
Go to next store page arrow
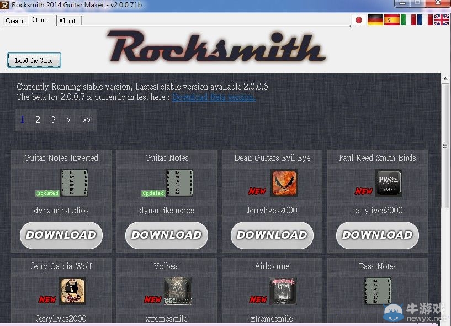click(69, 120)
